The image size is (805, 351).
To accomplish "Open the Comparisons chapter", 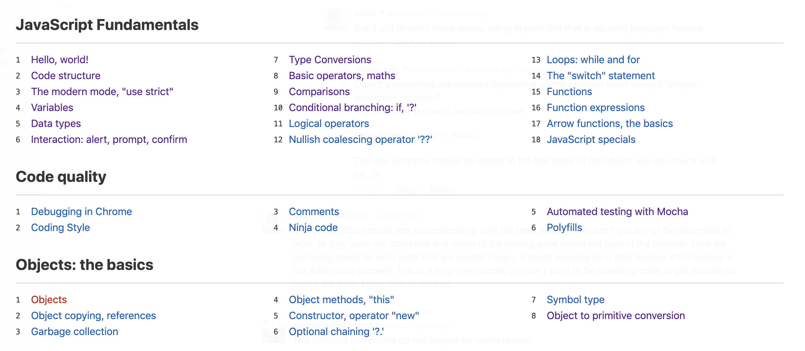I will pos(319,92).
